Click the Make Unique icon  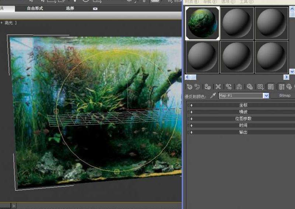tap(239, 87)
